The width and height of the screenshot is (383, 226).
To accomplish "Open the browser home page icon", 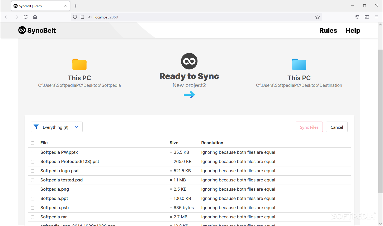I will (x=35, y=17).
